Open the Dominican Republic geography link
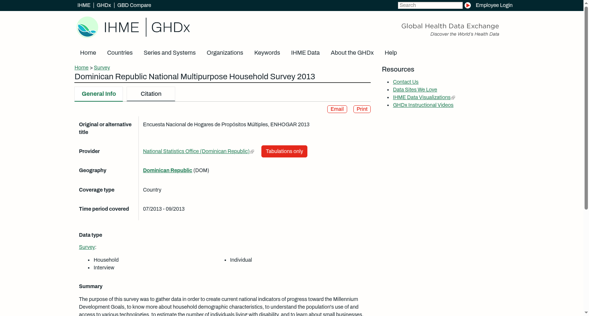 point(167,170)
